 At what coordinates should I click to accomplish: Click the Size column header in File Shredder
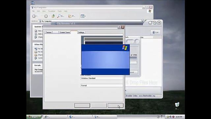146,37
